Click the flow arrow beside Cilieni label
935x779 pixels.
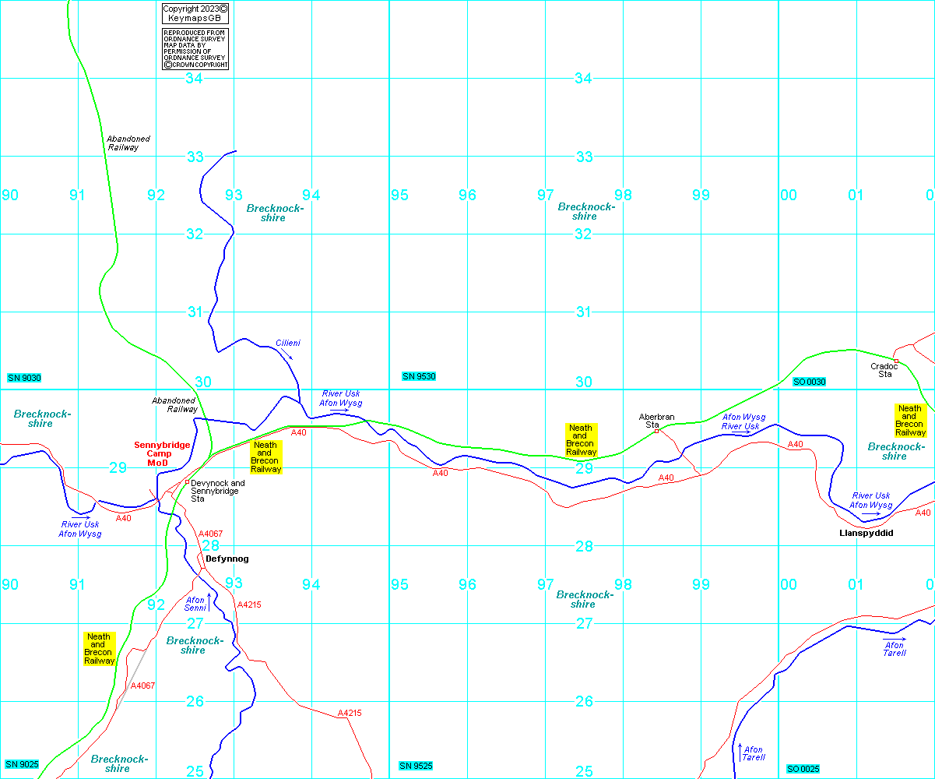click(286, 354)
